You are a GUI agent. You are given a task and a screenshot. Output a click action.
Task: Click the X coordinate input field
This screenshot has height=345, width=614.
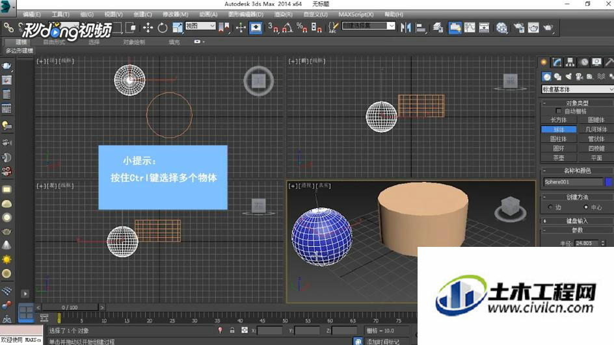click(x=269, y=331)
